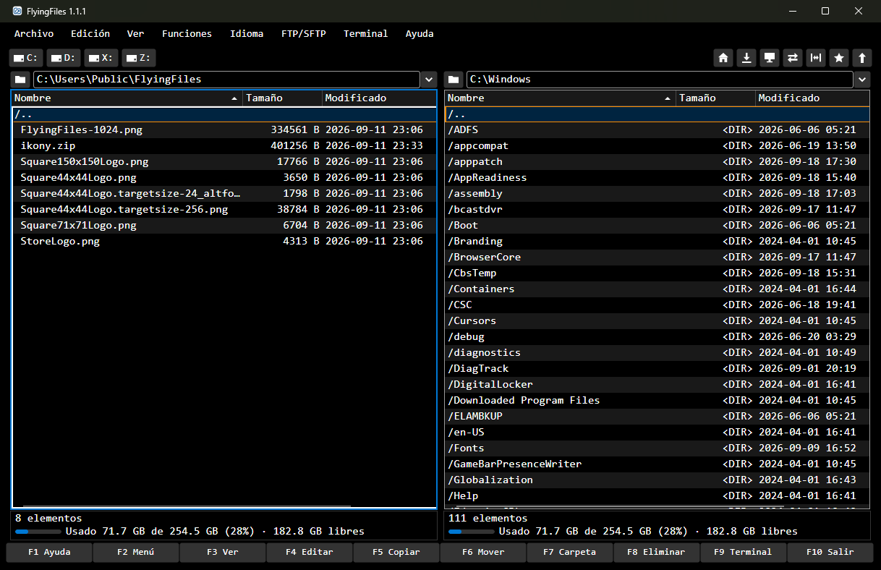This screenshot has height=570, width=881.
Task: Select the StoreLogo.png file
Action: (224, 241)
